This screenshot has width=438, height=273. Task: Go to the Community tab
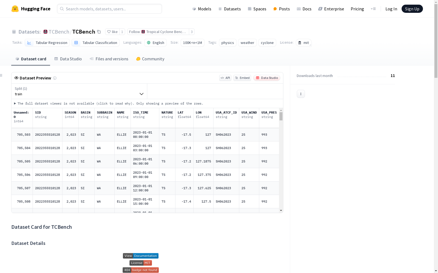[150, 59]
